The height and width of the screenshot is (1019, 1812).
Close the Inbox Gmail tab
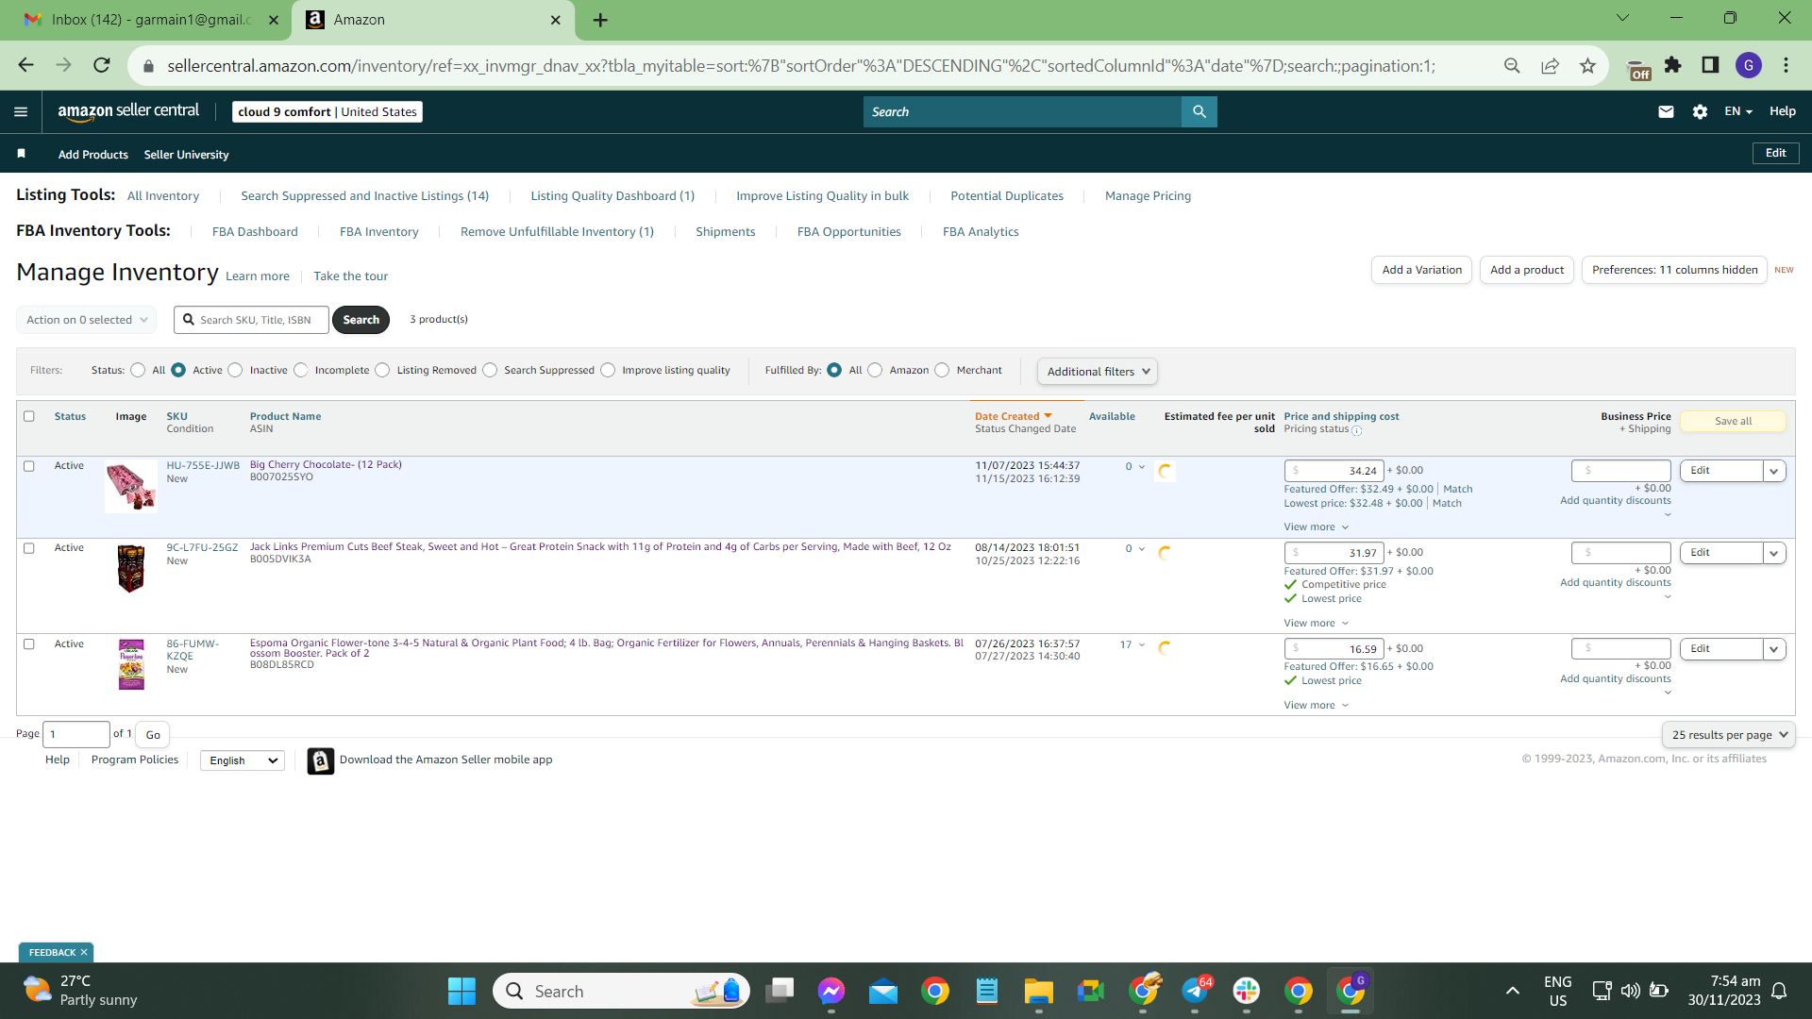point(274,20)
